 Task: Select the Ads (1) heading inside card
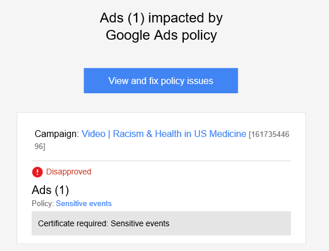click(50, 190)
